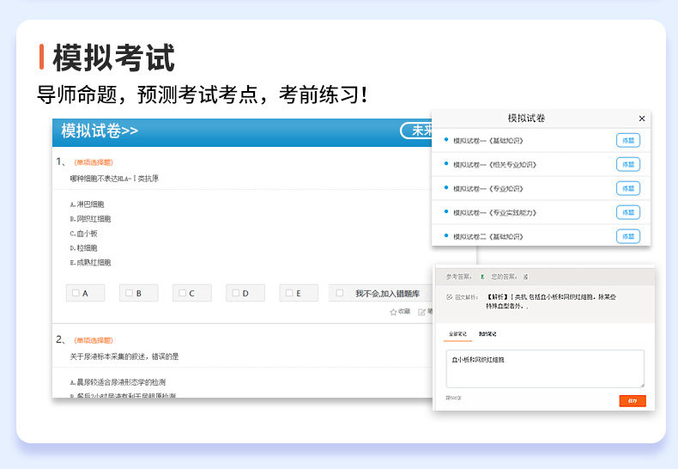Click the 参考答案 label in answer panel
Image resolution: width=678 pixels, height=469 pixels.
459,277
